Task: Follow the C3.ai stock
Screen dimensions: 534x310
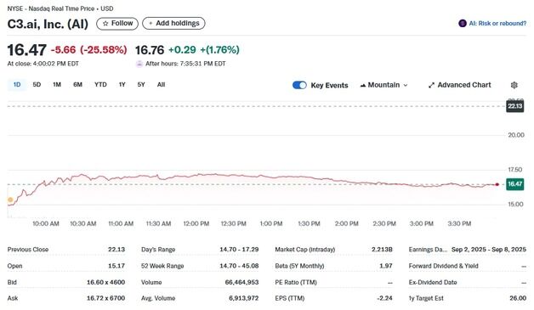Action: click(x=117, y=24)
